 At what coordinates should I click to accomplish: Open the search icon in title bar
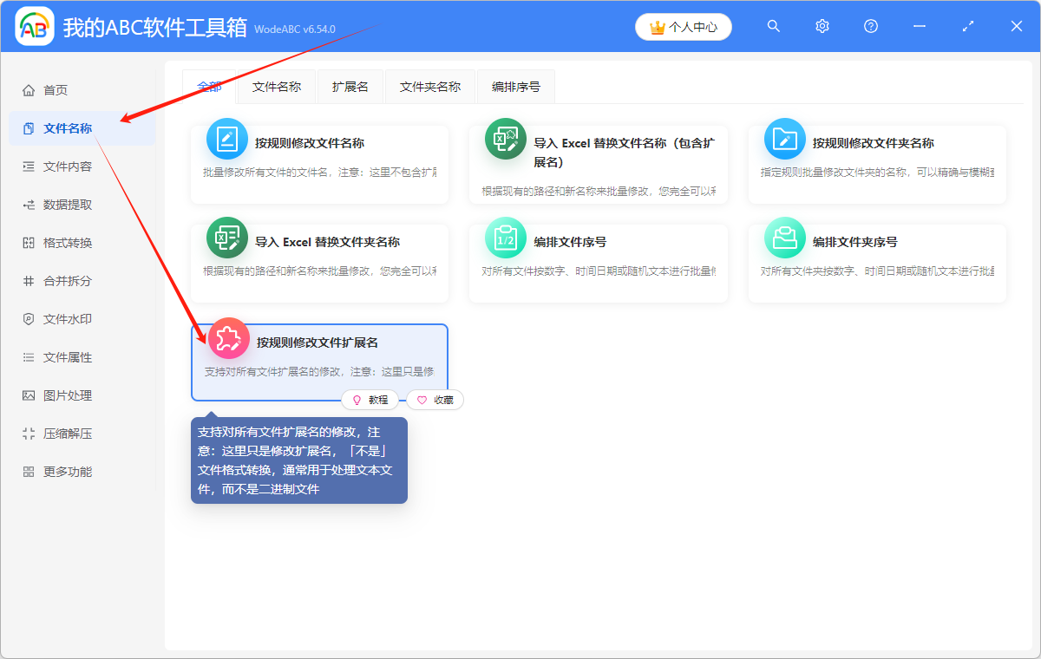pos(773,26)
